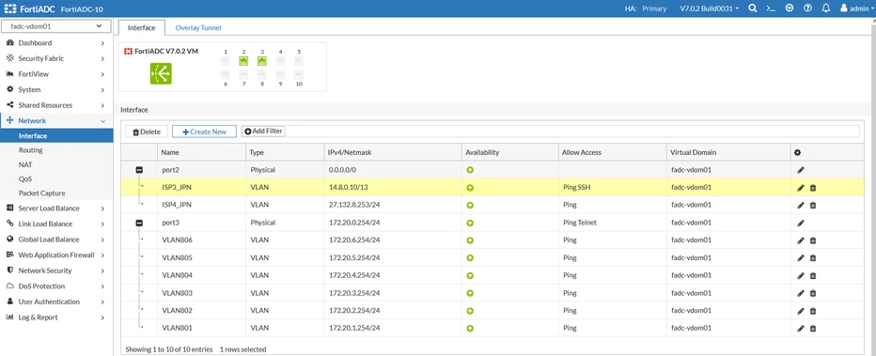The width and height of the screenshot is (876, 356).
Task: Select the VLAN804 name cell
Action: tap(202, 275)
